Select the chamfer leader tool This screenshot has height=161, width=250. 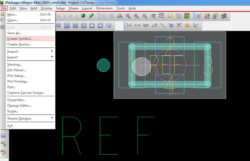pyautogui.click(x=196, y=25)
